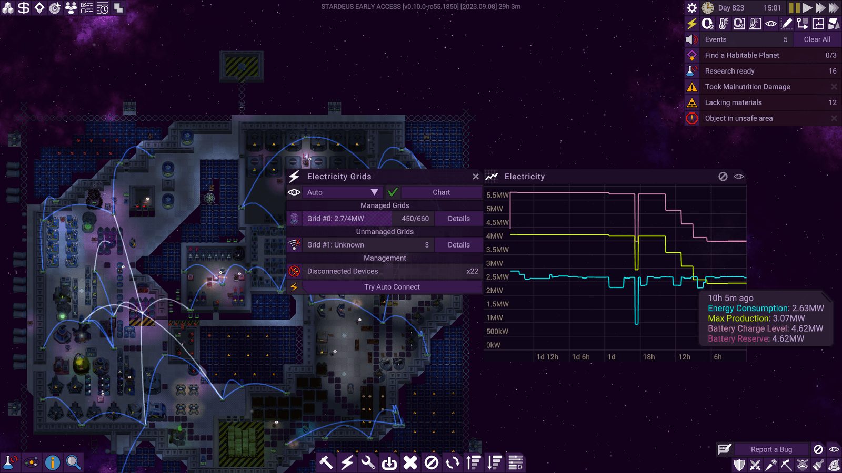Image resolution: width=842 pixels, height=473 pixels.
Task: Open the magnifying glass search icon
Action: [x=73, y=462]
